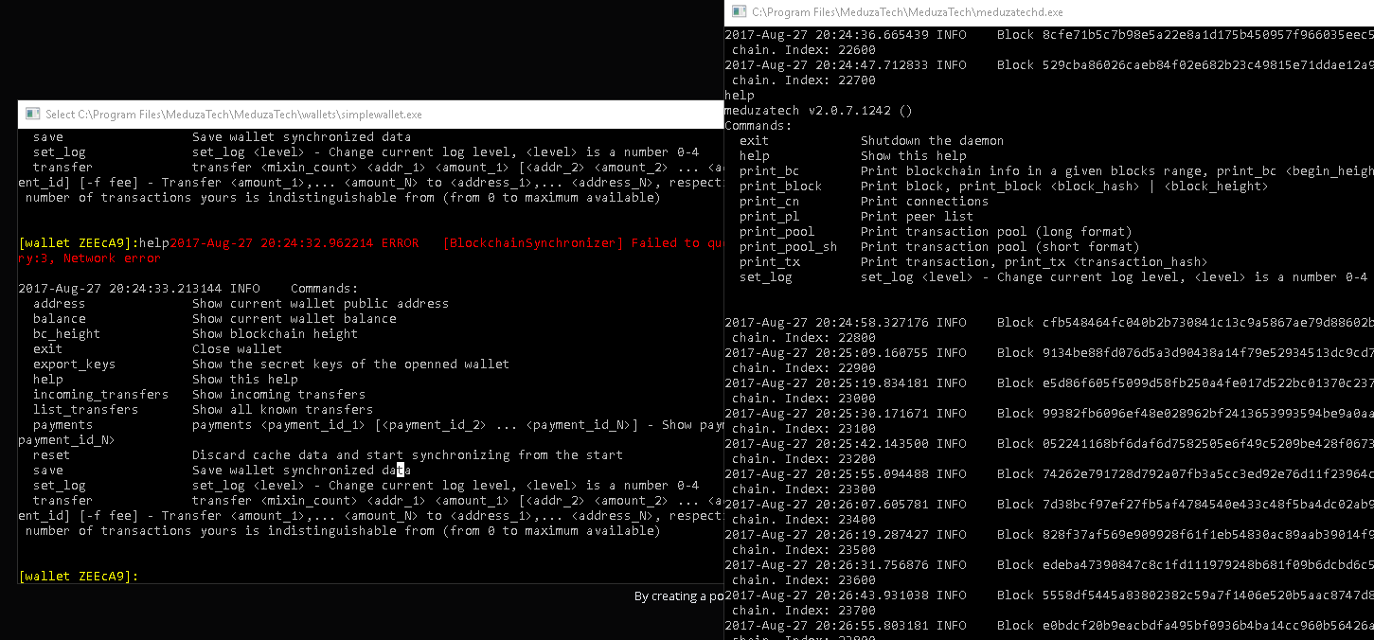Screen dimensions: 1374x640
Task: Click the block hash starting with '9134be88fd076d5a'
Action: pos(1207,353)
